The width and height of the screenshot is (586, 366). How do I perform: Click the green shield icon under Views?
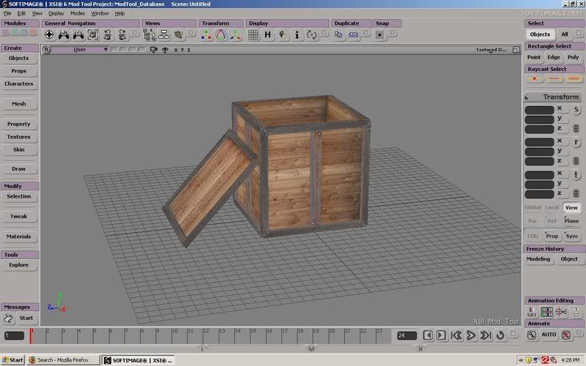pyautogui.click(x=179, y=35)
